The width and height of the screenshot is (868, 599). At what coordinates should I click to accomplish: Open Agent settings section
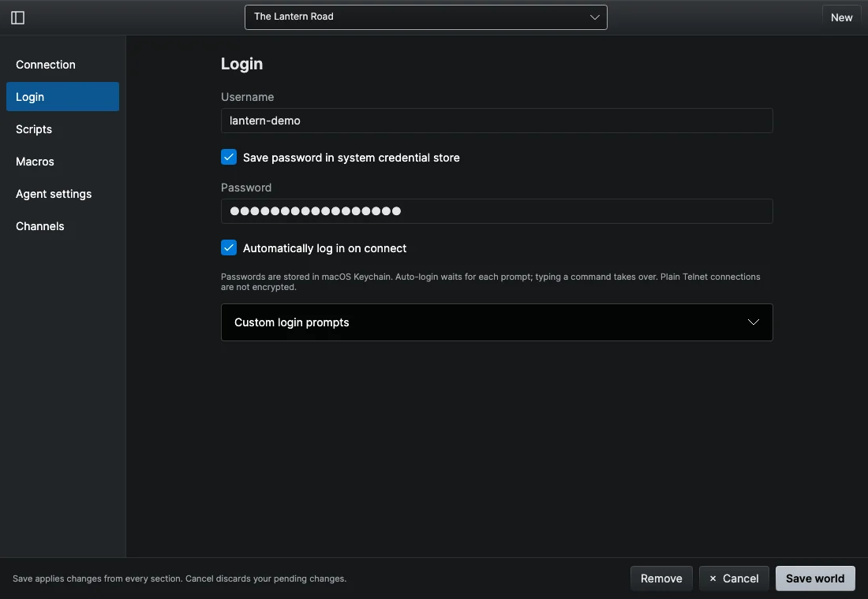[x=62, y=194]
